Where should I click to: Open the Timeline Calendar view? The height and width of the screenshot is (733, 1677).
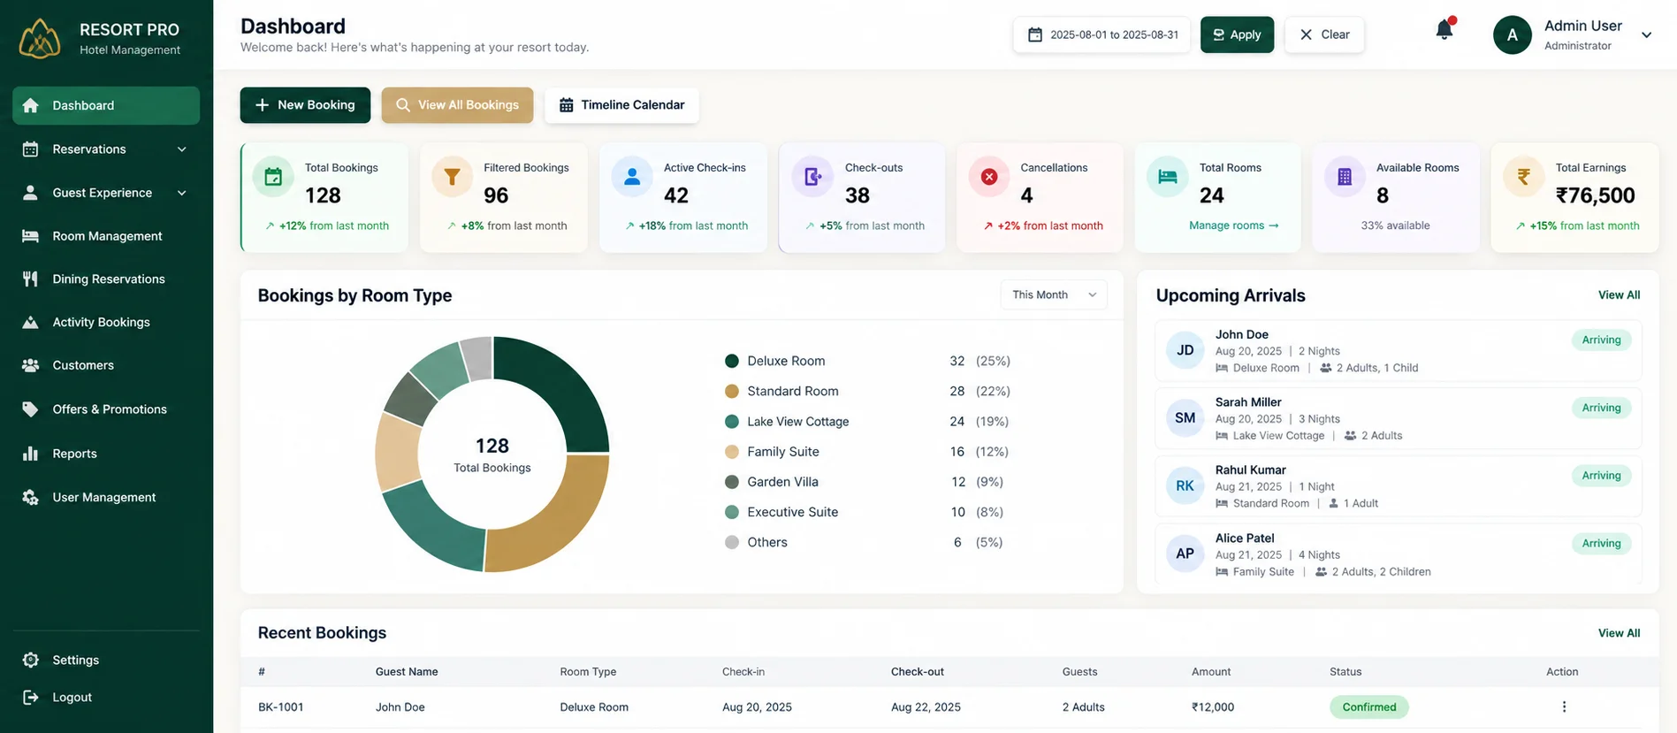621,105
